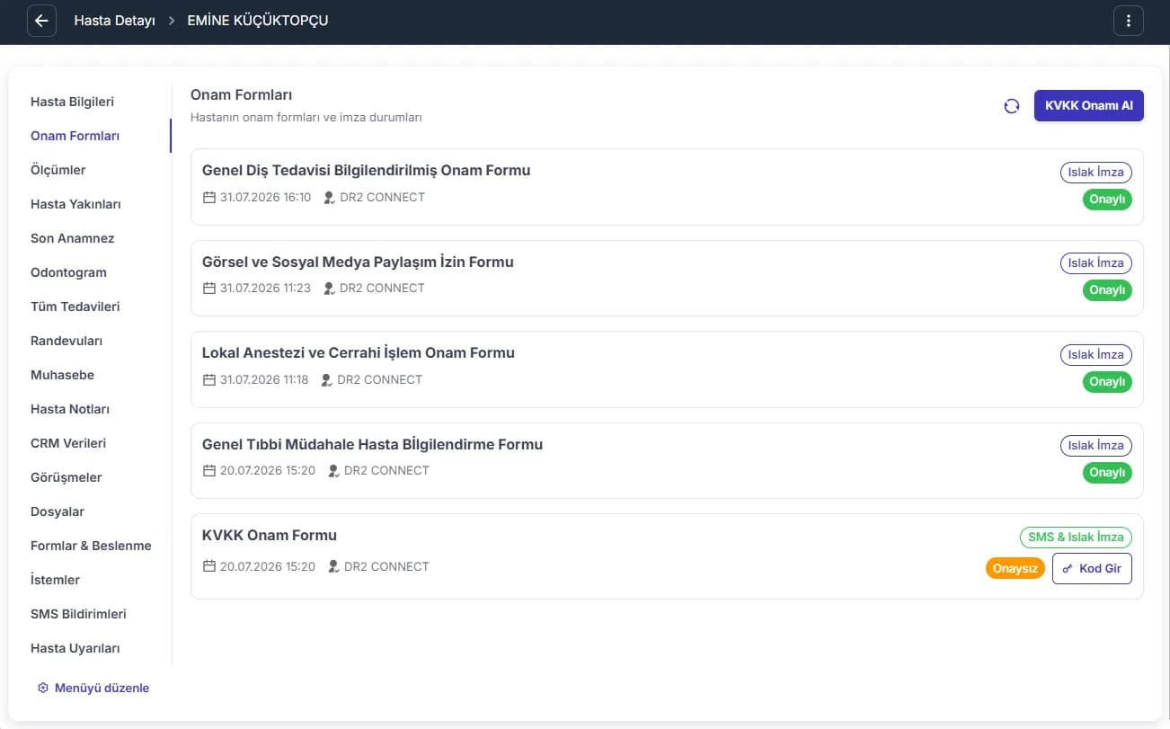Screen dimensions: 1170x729
Task: Open the Odontogram section
Action: pyautogui.click(x=68, y=272)
